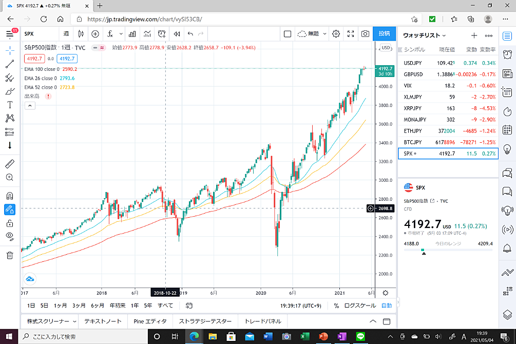This screenshot has width=516, height=344.
Task: Select the trend line drawing tool
Action: [x=10, y=64]
